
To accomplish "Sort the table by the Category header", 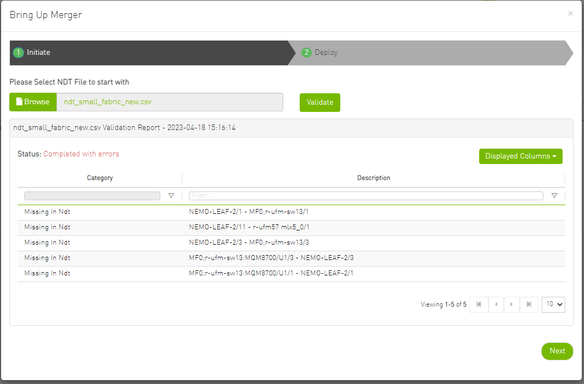I will [100, 178].
